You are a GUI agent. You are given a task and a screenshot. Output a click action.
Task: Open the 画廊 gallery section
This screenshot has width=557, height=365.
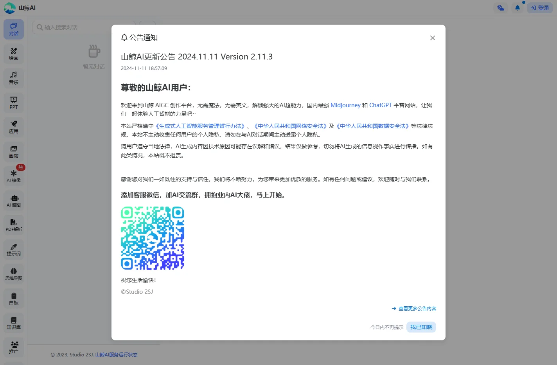point(14,152)
